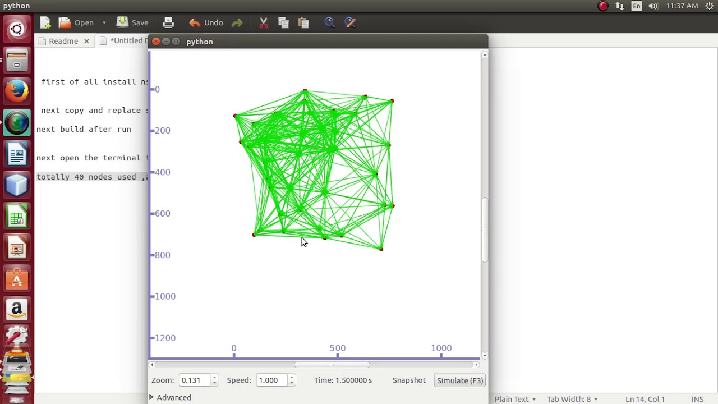Click the 'Ln 14, Col 1' status text
This screenshot has height=404, width=718.
[x=645, y=400]
